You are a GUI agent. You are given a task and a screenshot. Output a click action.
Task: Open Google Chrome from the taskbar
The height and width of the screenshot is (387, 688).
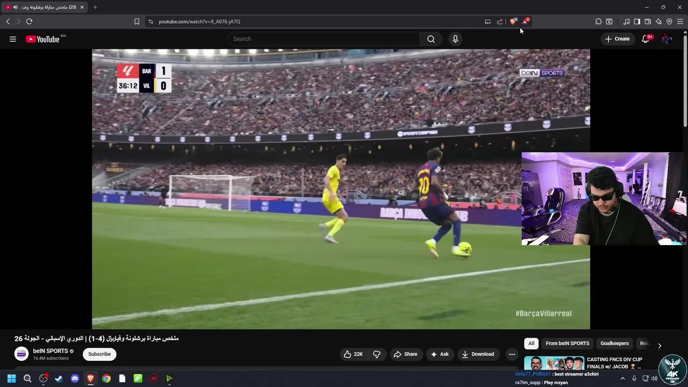[106, 378]
